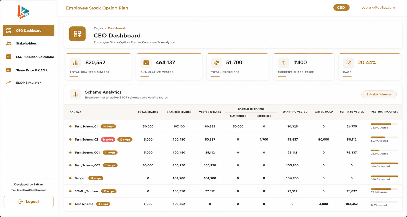This screenshot has width=407, height=217.
Task: Click the 8 Active Schemes pill
Action: coord(379,94)
